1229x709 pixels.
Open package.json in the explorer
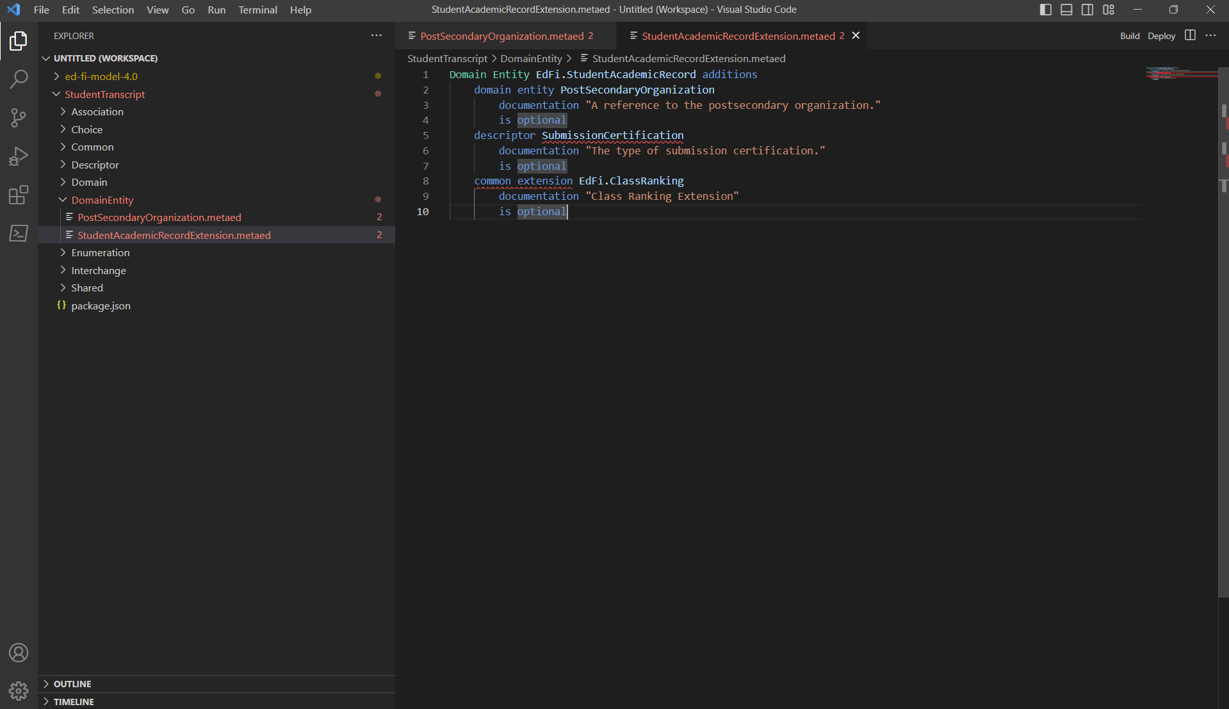click(101, 306)
